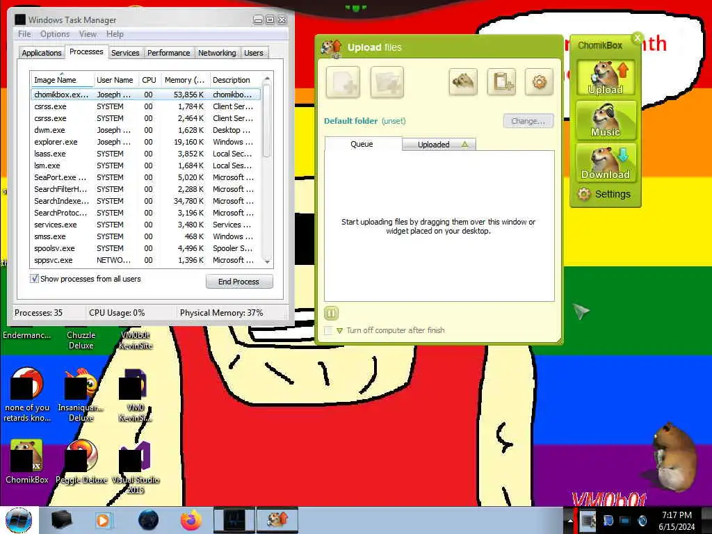Click the triangle arrow on Uploaded tab
This screenshot has width=712, height=534.
point(464,144)
